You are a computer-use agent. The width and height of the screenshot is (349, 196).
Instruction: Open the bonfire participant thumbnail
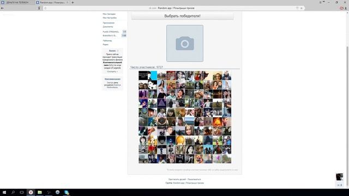217,122
